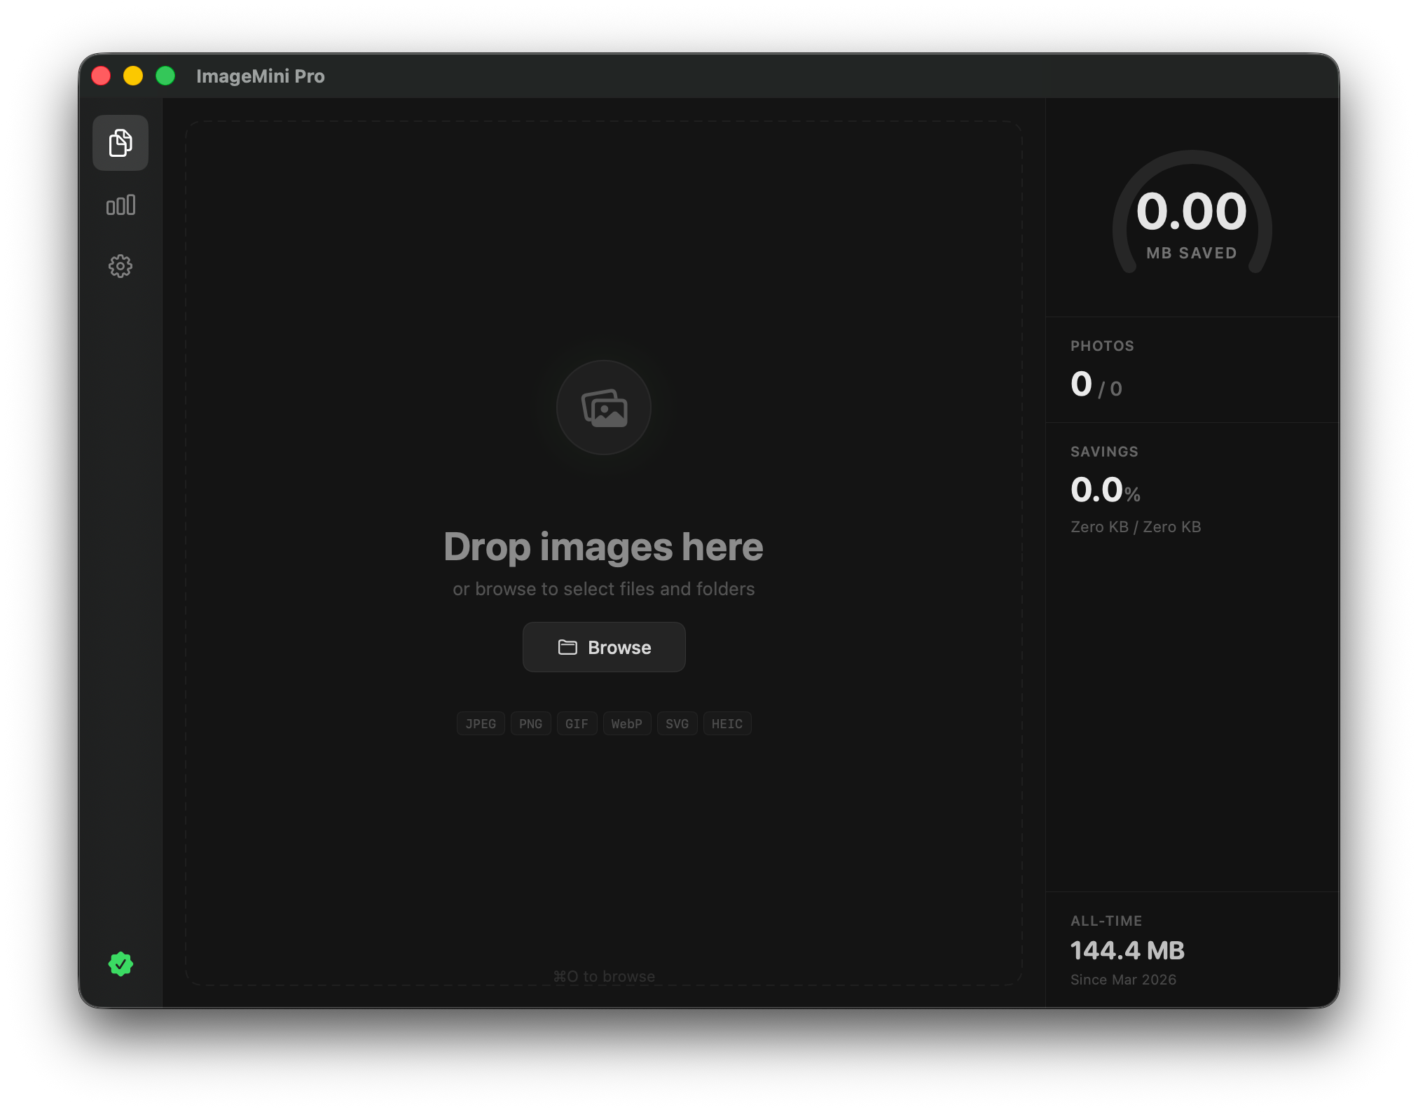Viewport: 1418px width, 1112px height.
Task: Toggle the HEIC format badge
Action: (727, 723)
